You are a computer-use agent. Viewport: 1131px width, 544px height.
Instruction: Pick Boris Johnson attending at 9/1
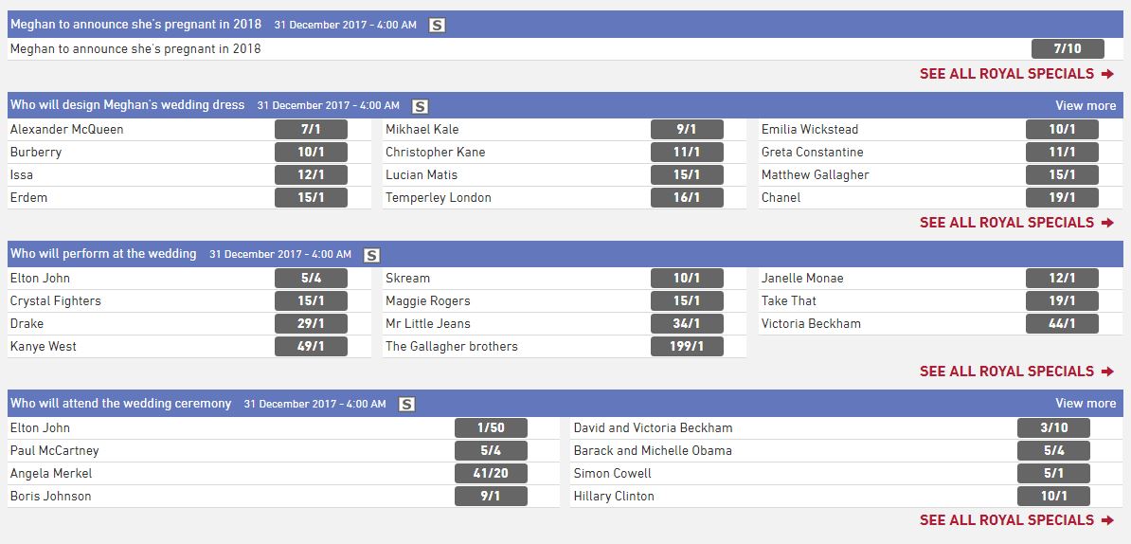pyautogui.click(x=491, y=497)
